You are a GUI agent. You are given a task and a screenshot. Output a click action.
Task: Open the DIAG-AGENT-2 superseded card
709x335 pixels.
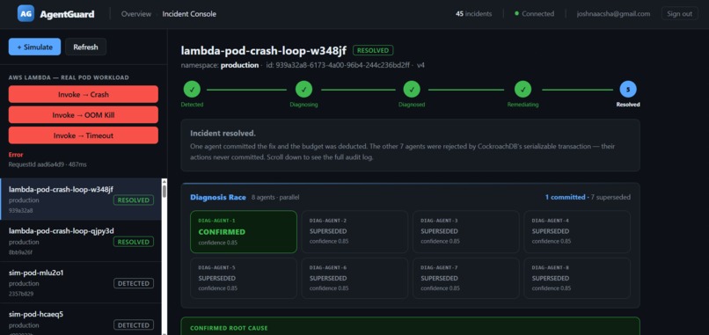(x=354, y=231)
